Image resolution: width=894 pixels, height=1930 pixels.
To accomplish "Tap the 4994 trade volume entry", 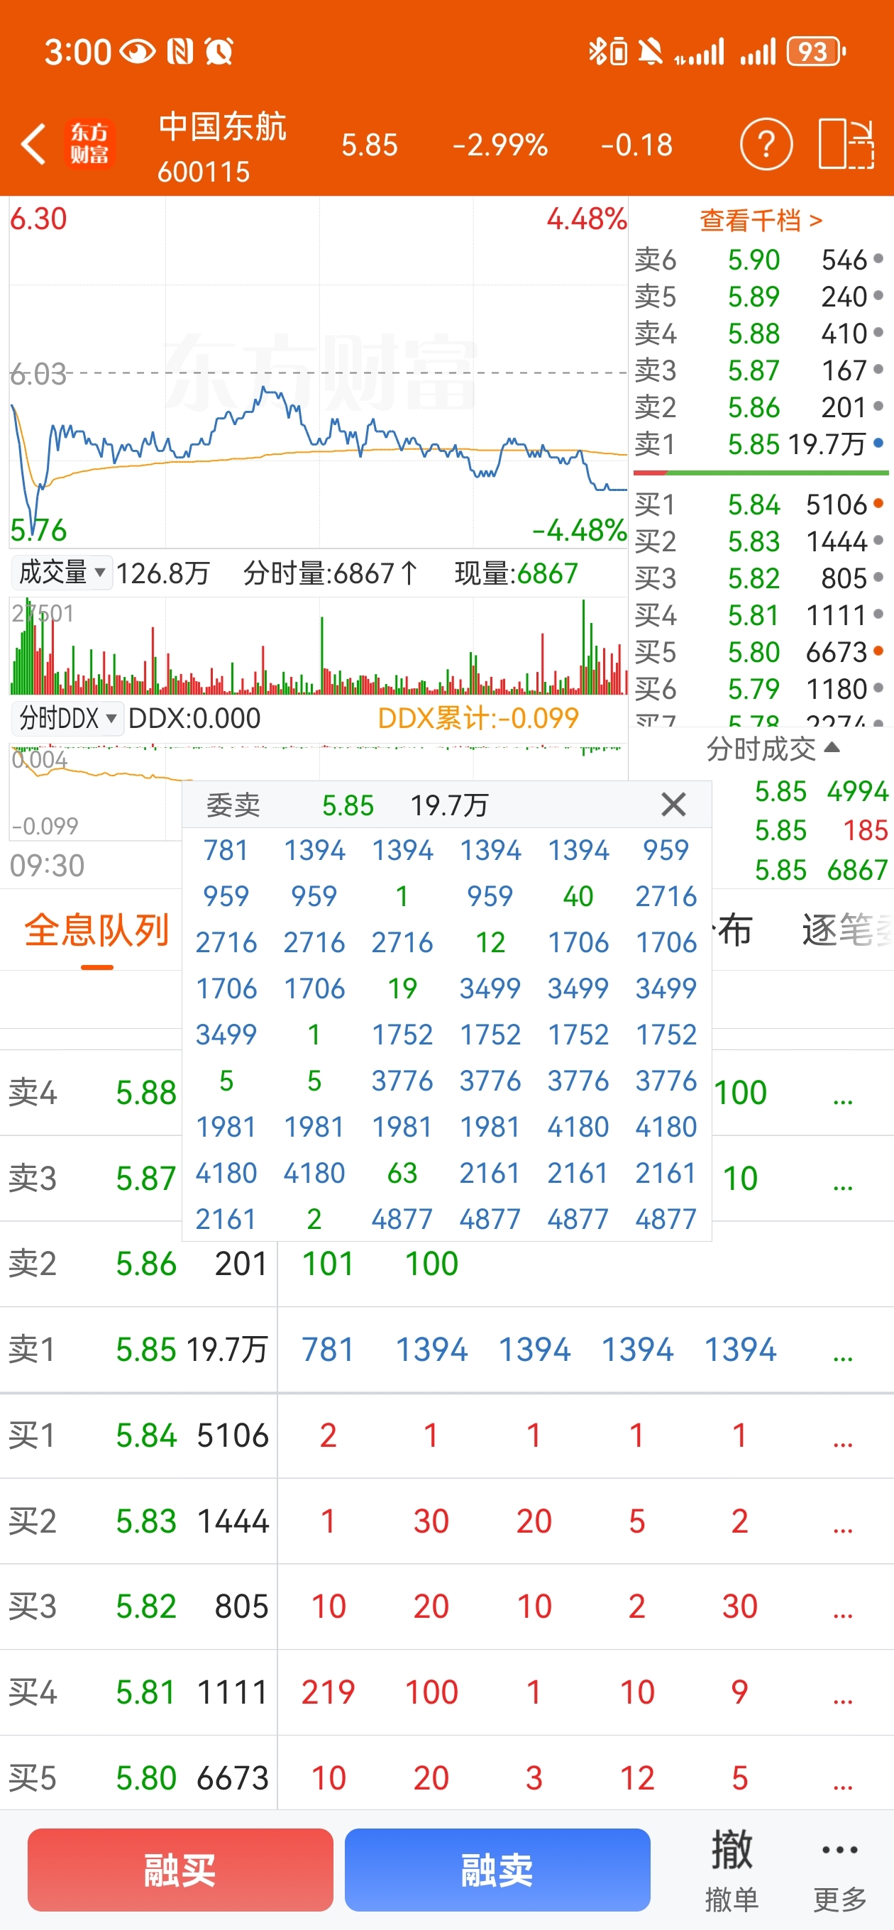I will pyautogui.click(x=856, y=791).
